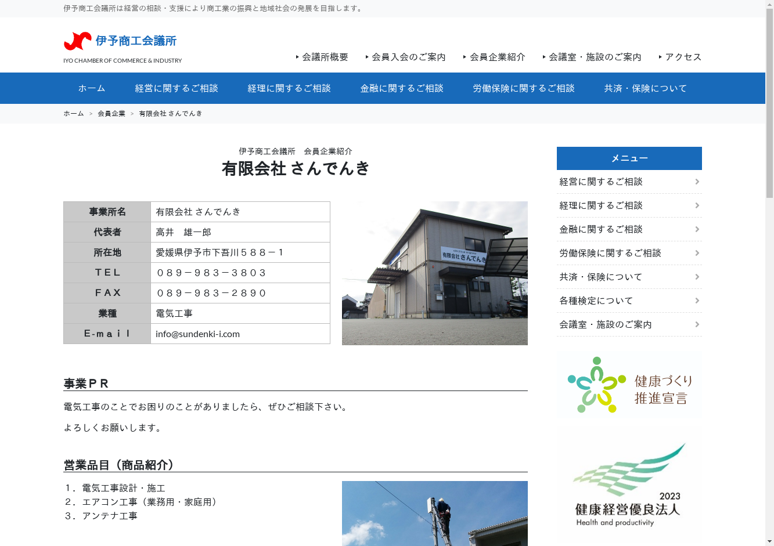Click the 会員企業 breadcrumb link
This screenshot has height=546, width=774.
111,114
